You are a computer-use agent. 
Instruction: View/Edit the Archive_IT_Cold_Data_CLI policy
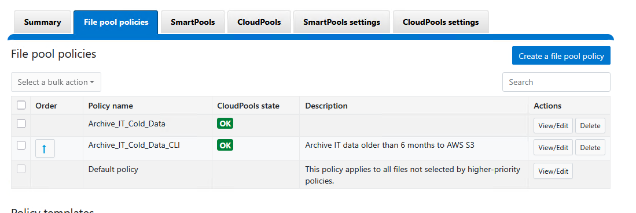(x=553, y=147)
